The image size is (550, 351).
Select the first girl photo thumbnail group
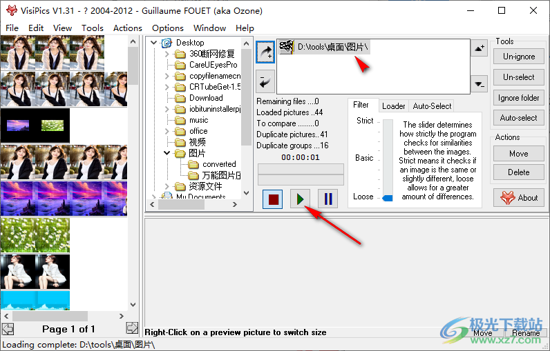(53, 53)
